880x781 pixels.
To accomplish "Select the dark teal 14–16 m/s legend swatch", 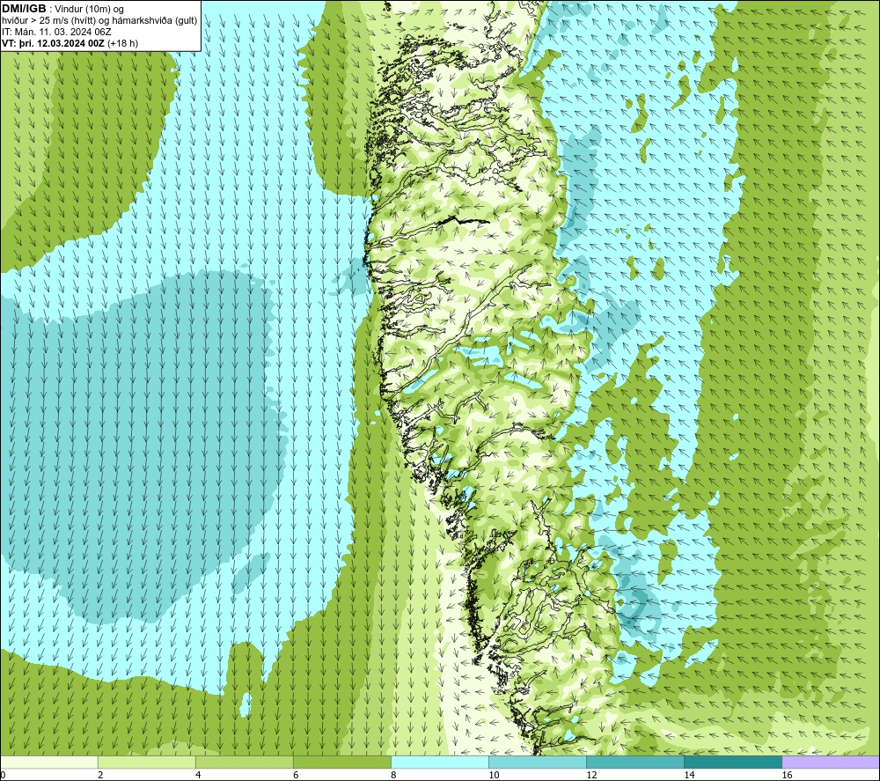I will (733, 762).
